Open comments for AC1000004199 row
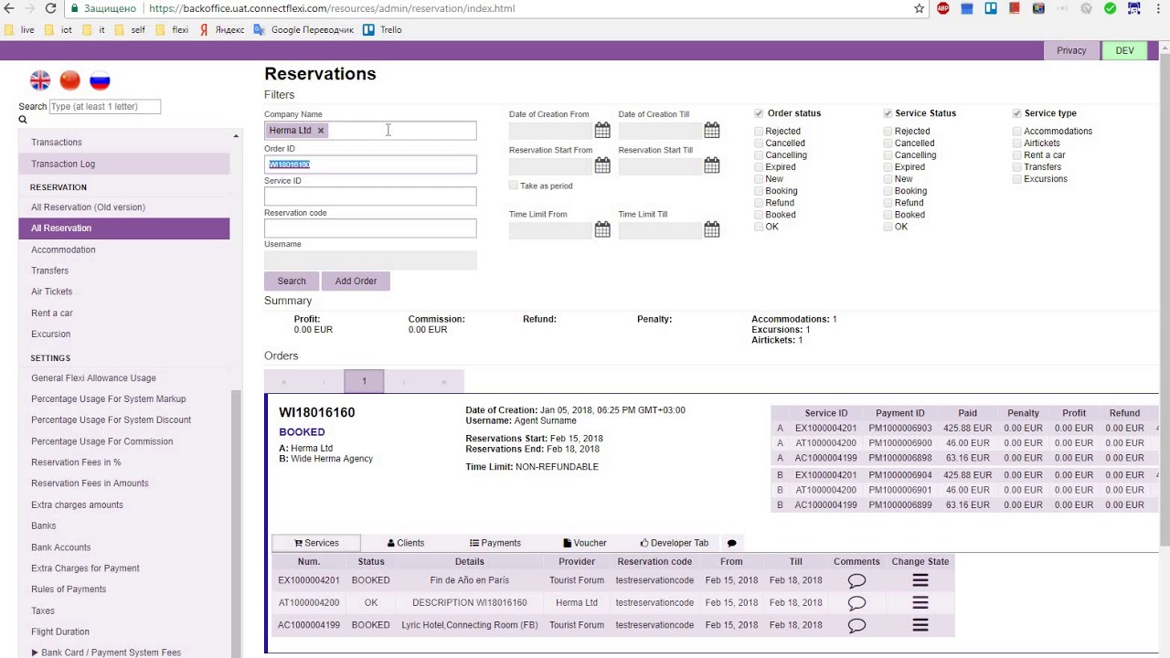1170x658 pixels. (856, 625)
